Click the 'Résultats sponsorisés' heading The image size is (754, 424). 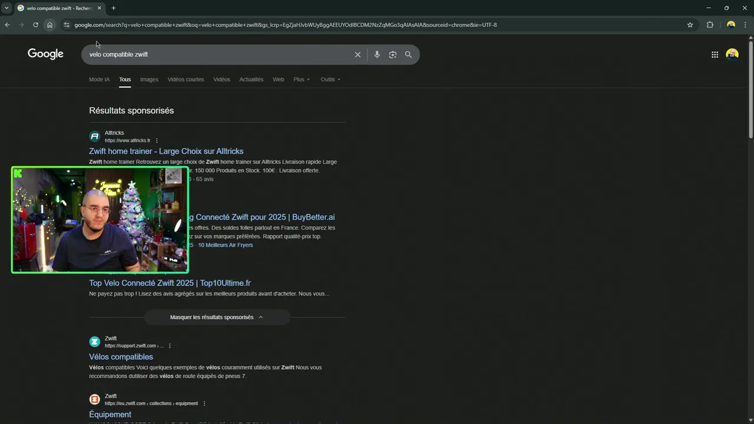tap(131, 111)
